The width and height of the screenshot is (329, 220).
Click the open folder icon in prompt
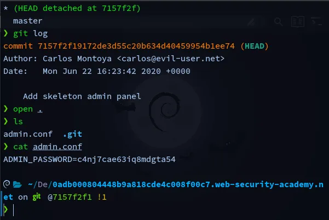pos(17,184)
